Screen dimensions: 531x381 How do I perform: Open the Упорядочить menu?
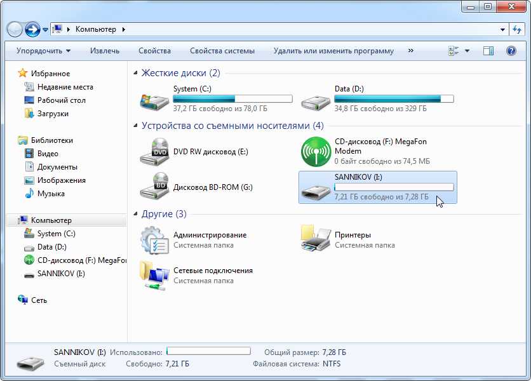tap(43, 51)
